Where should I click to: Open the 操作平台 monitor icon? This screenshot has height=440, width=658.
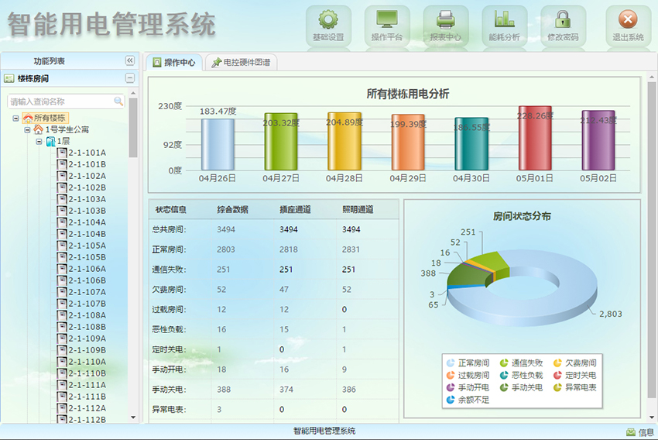point(387,21)
